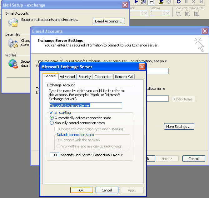Click the Next button in E-mail Accounts
Image resolution: width=209 pixels, height=198 pixels.
(167, 159)
